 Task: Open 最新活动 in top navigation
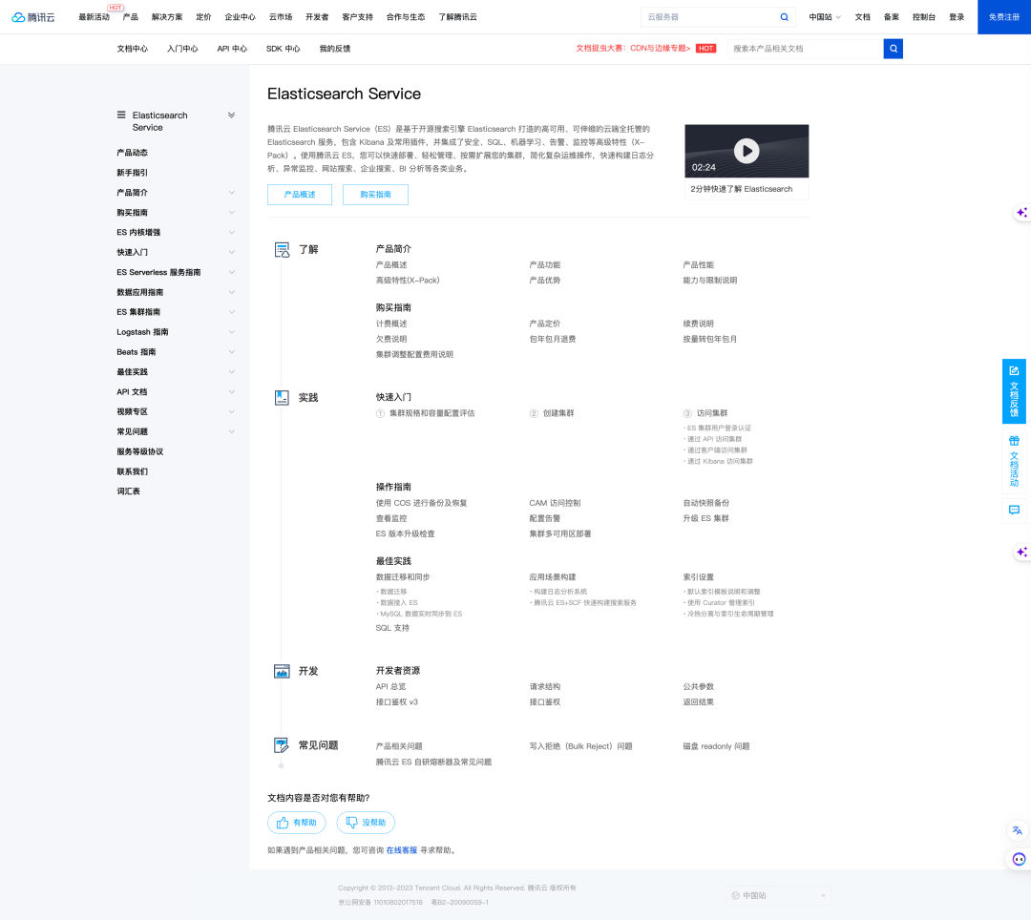[94, 17]
